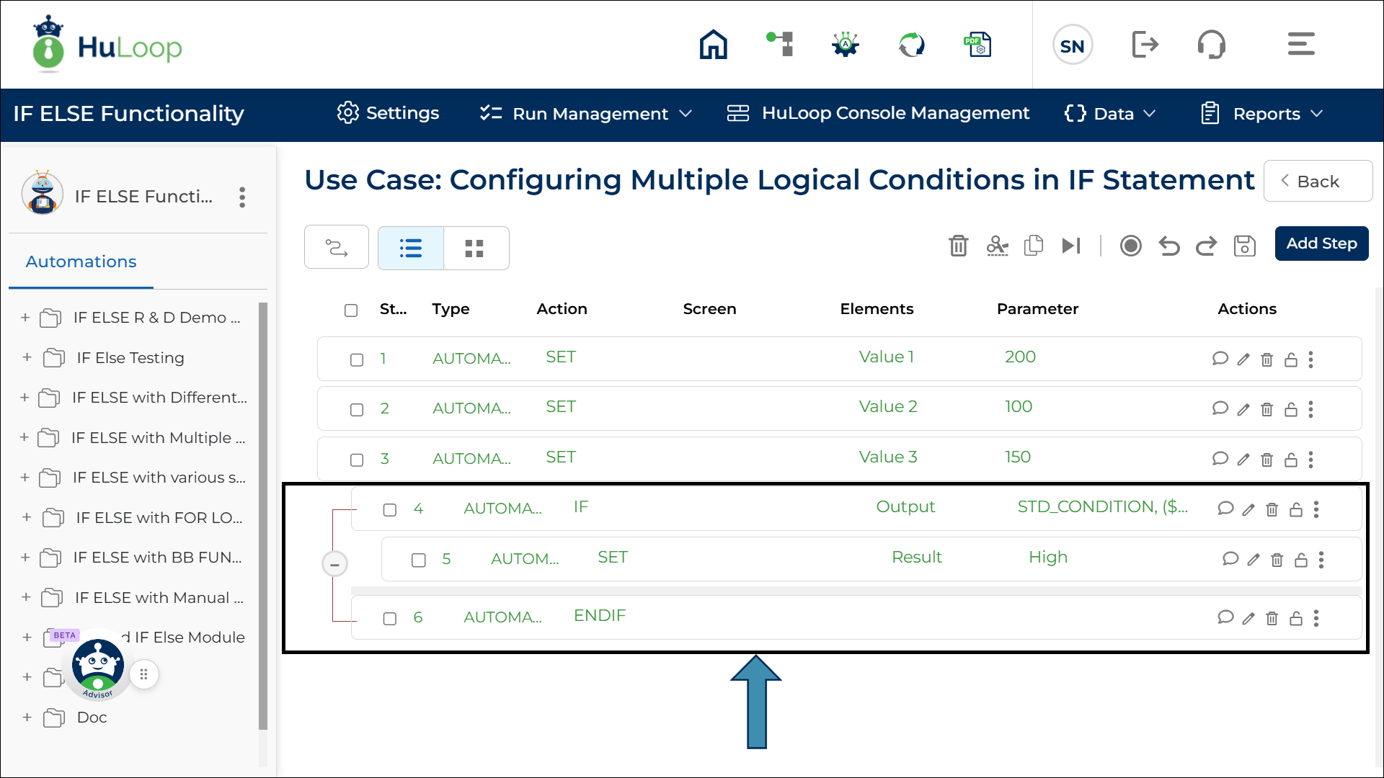
Task: Open the HuLoop home screen icon
Action: pos(713,44)
